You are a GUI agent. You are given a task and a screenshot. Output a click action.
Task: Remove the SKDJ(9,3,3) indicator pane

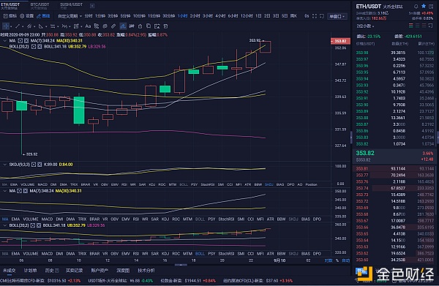(x=40, y=165)
